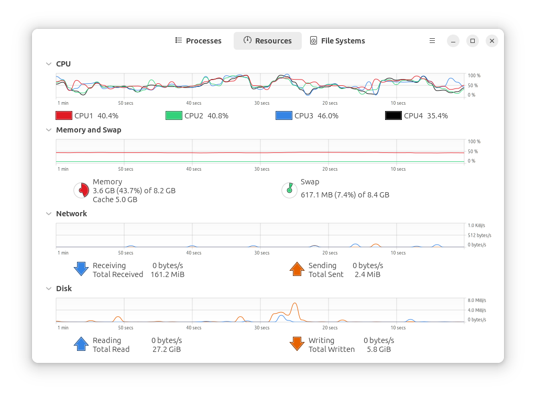Click the CPU4 black color swatch

(393, 116)
